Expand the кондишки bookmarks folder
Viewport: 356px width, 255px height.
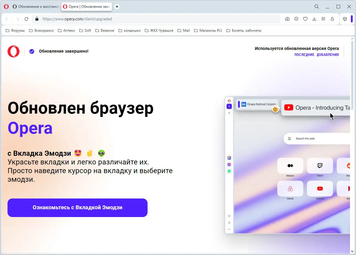pos(129,30)
